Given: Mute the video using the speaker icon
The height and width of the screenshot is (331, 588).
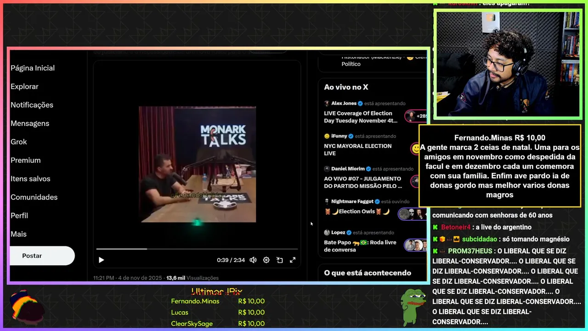Looking at the screenshot, I should [x=253, y=260].
